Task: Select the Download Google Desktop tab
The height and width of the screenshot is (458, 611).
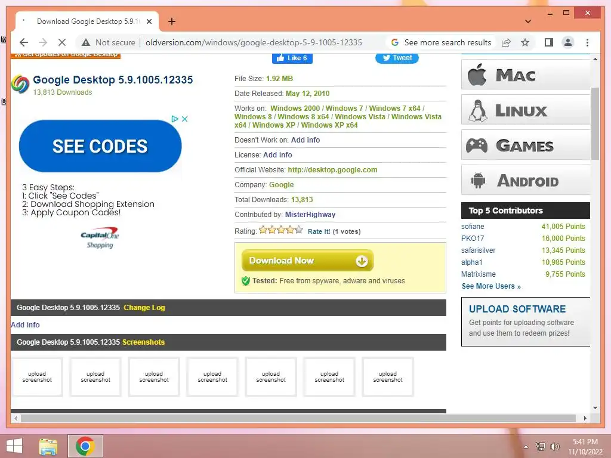Action: pyautogui.click(x=87, y=21)
